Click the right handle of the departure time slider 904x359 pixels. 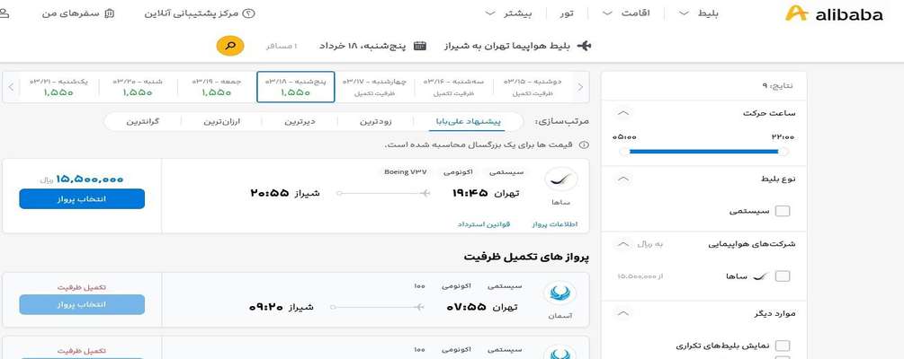[783, 152]
